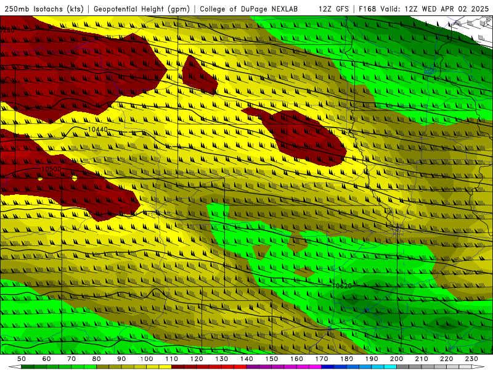Click the 170 color bar value
The width and height of the screenshot is (493, 370).
(322, 359)
